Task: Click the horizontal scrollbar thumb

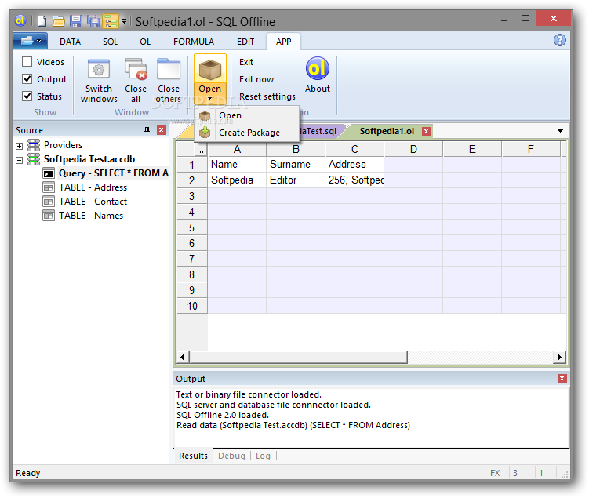Action: [298, 357]
